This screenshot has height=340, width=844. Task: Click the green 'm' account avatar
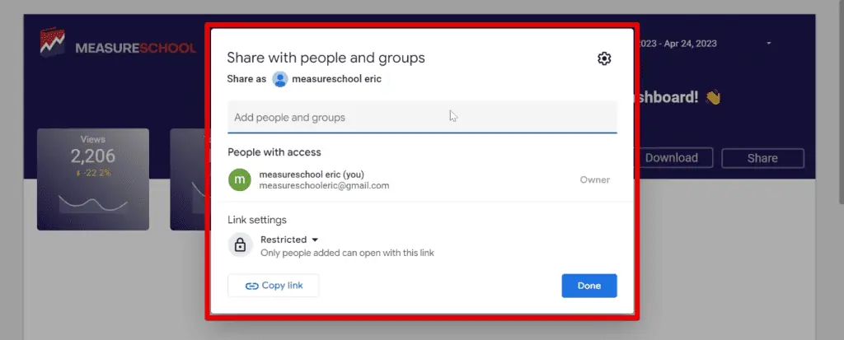click(x=240, y=179)
